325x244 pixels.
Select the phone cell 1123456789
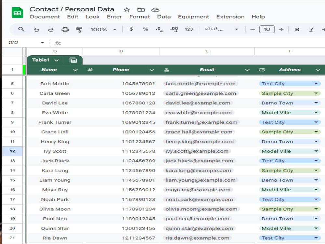tap(121, 161)
